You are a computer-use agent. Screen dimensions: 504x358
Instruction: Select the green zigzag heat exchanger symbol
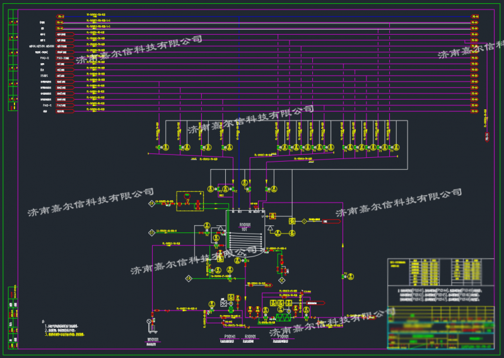tap(283, 318)
